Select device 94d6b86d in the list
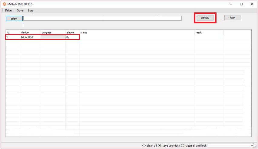 click(x=27, y=37)
